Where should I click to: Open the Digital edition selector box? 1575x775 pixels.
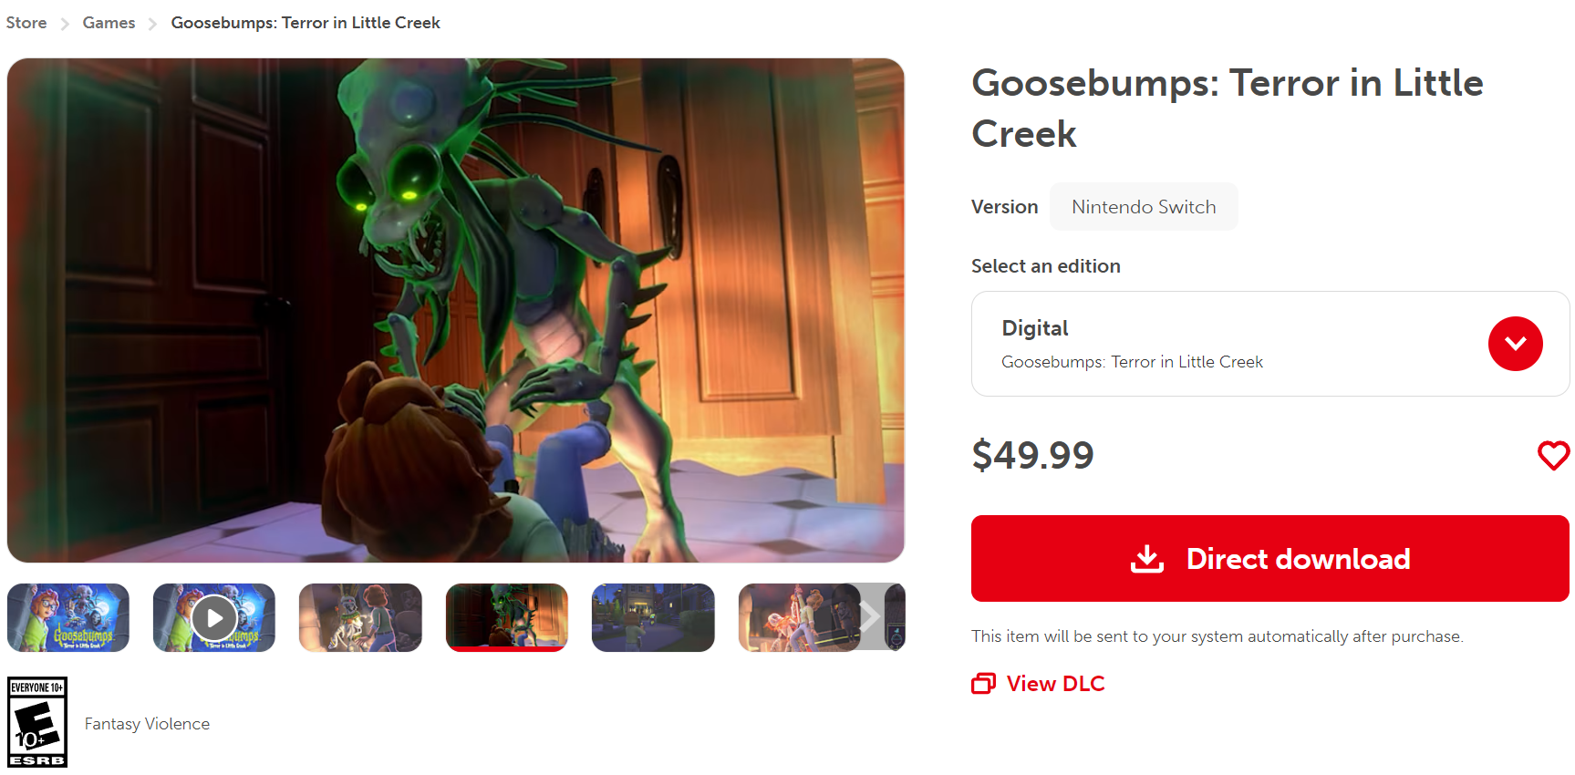1269,344
